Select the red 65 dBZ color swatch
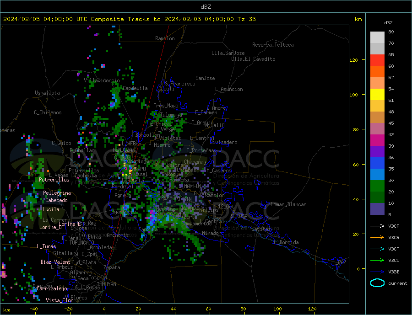 377,60
